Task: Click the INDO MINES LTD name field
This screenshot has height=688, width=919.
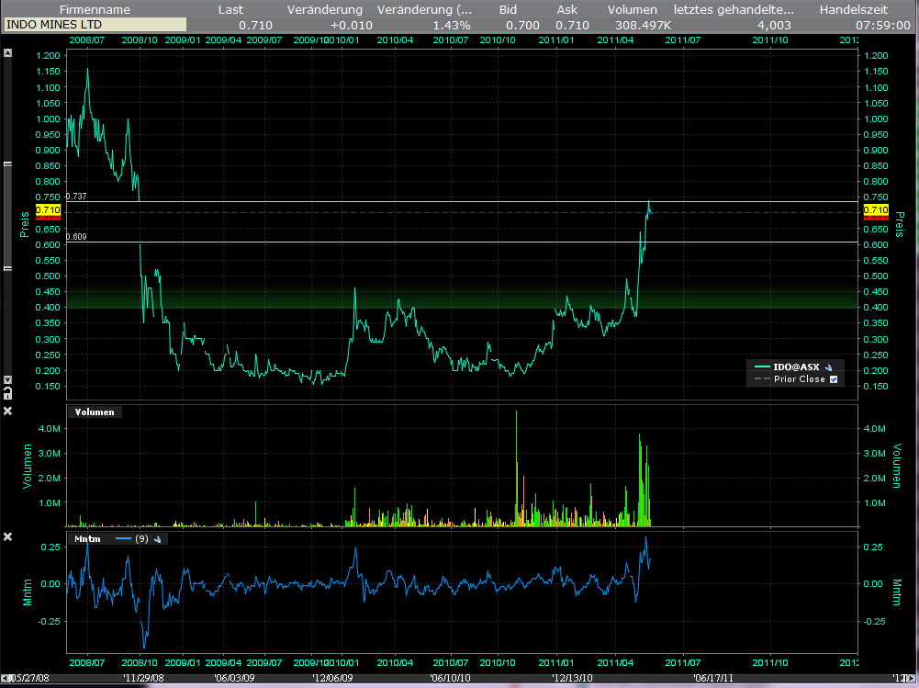Action: click(x=95, y=25)
